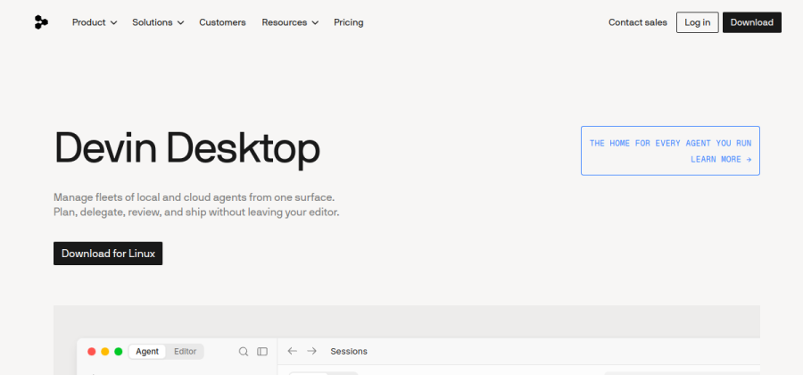Click the Cognition logo in the header
This screenshot has height=375, width=803.
[41, 22]
